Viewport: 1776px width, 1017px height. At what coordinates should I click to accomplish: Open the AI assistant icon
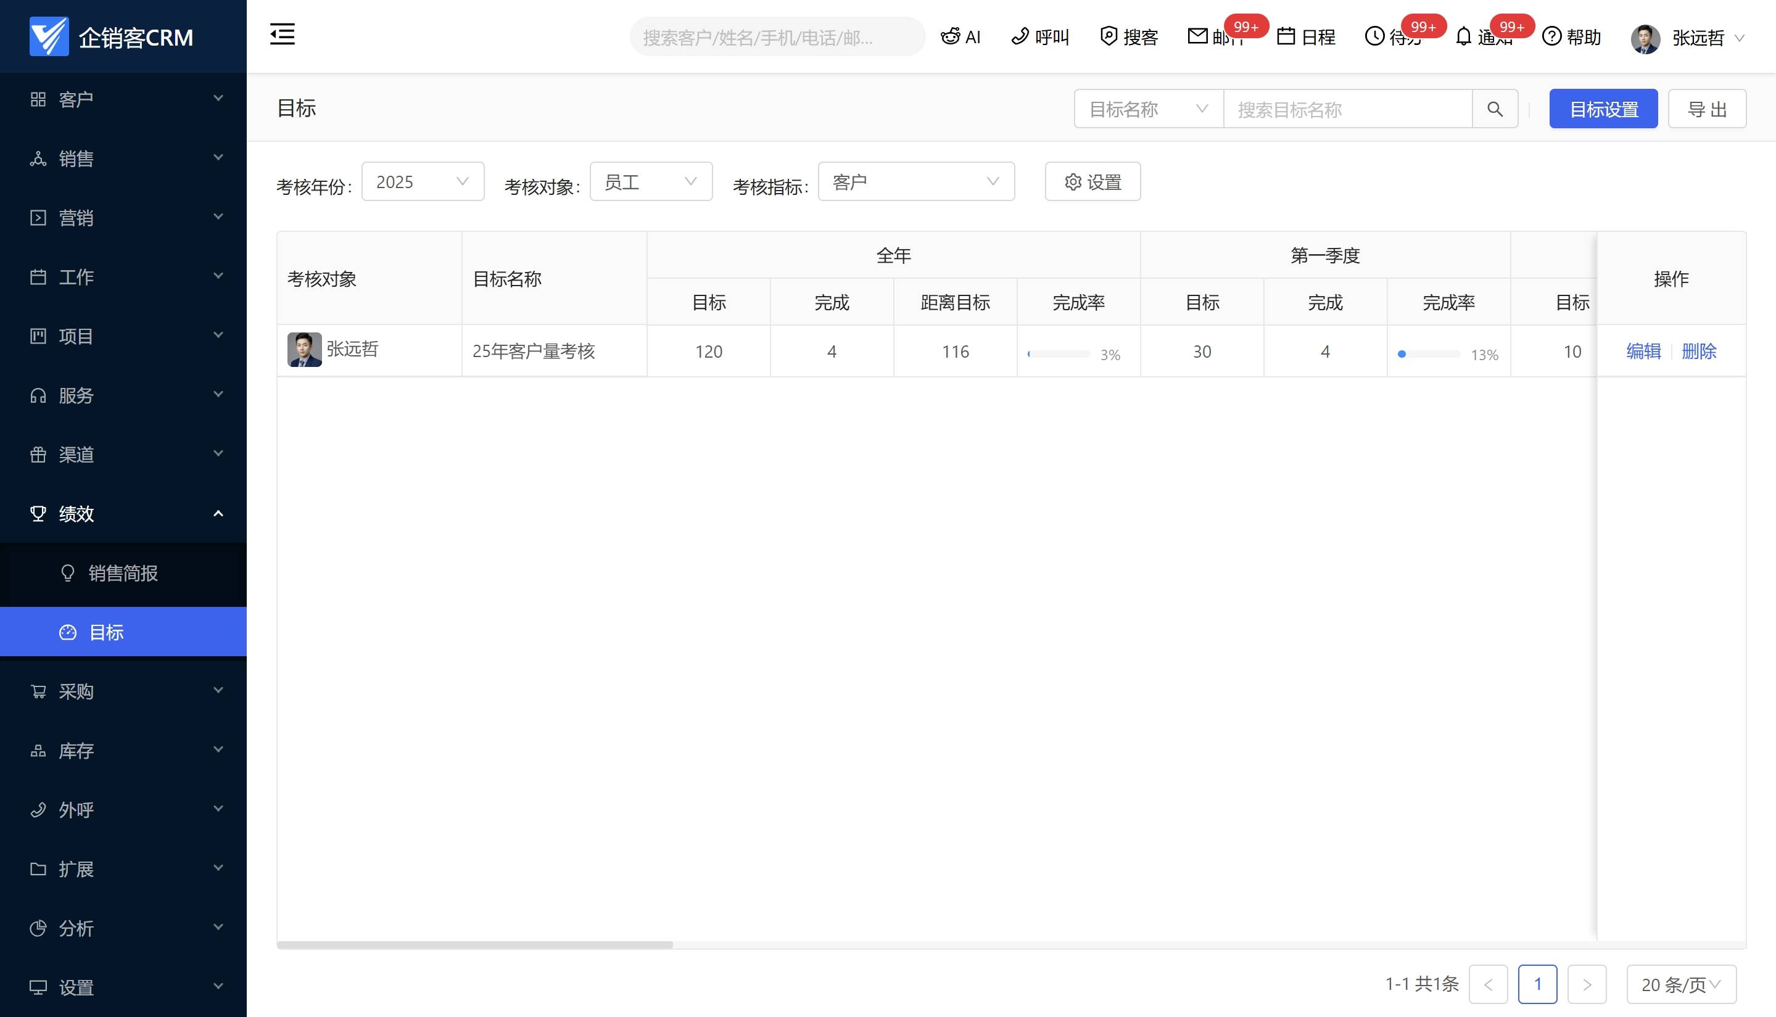(x=949, y=36)
